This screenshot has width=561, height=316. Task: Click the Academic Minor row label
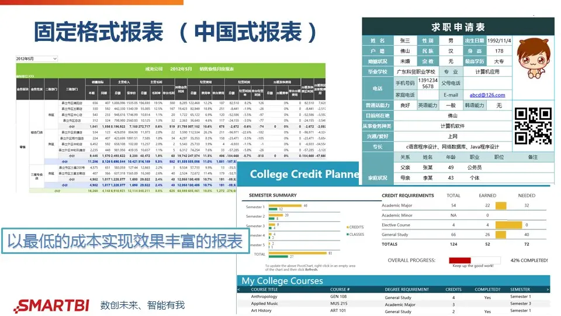tap(397, 215)
